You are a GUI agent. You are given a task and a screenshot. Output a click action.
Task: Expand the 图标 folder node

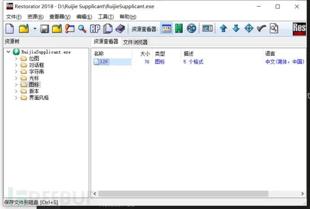pos(16,84)
